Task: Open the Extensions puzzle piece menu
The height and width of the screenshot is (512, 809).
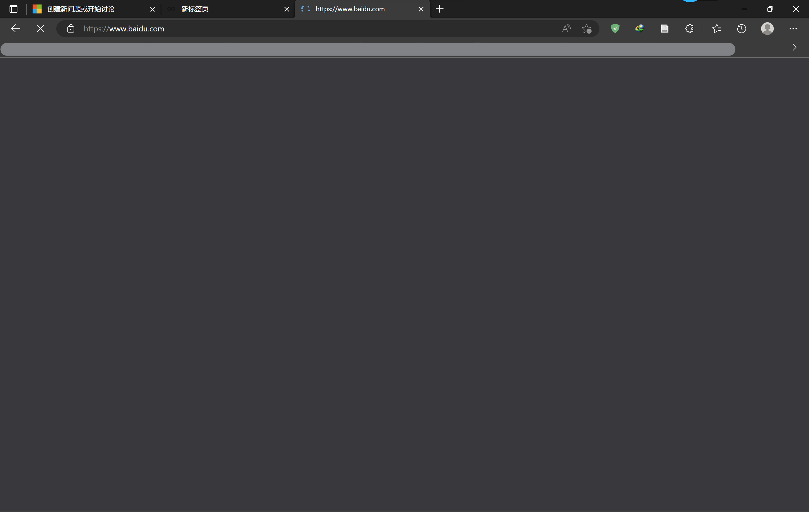Action: tap(689, 29)
